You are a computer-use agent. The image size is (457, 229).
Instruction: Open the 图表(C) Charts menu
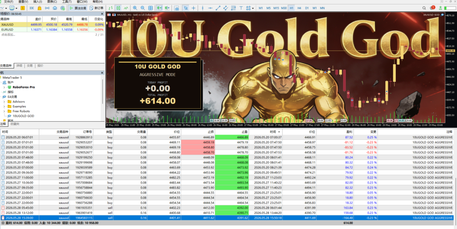(52, 2)
